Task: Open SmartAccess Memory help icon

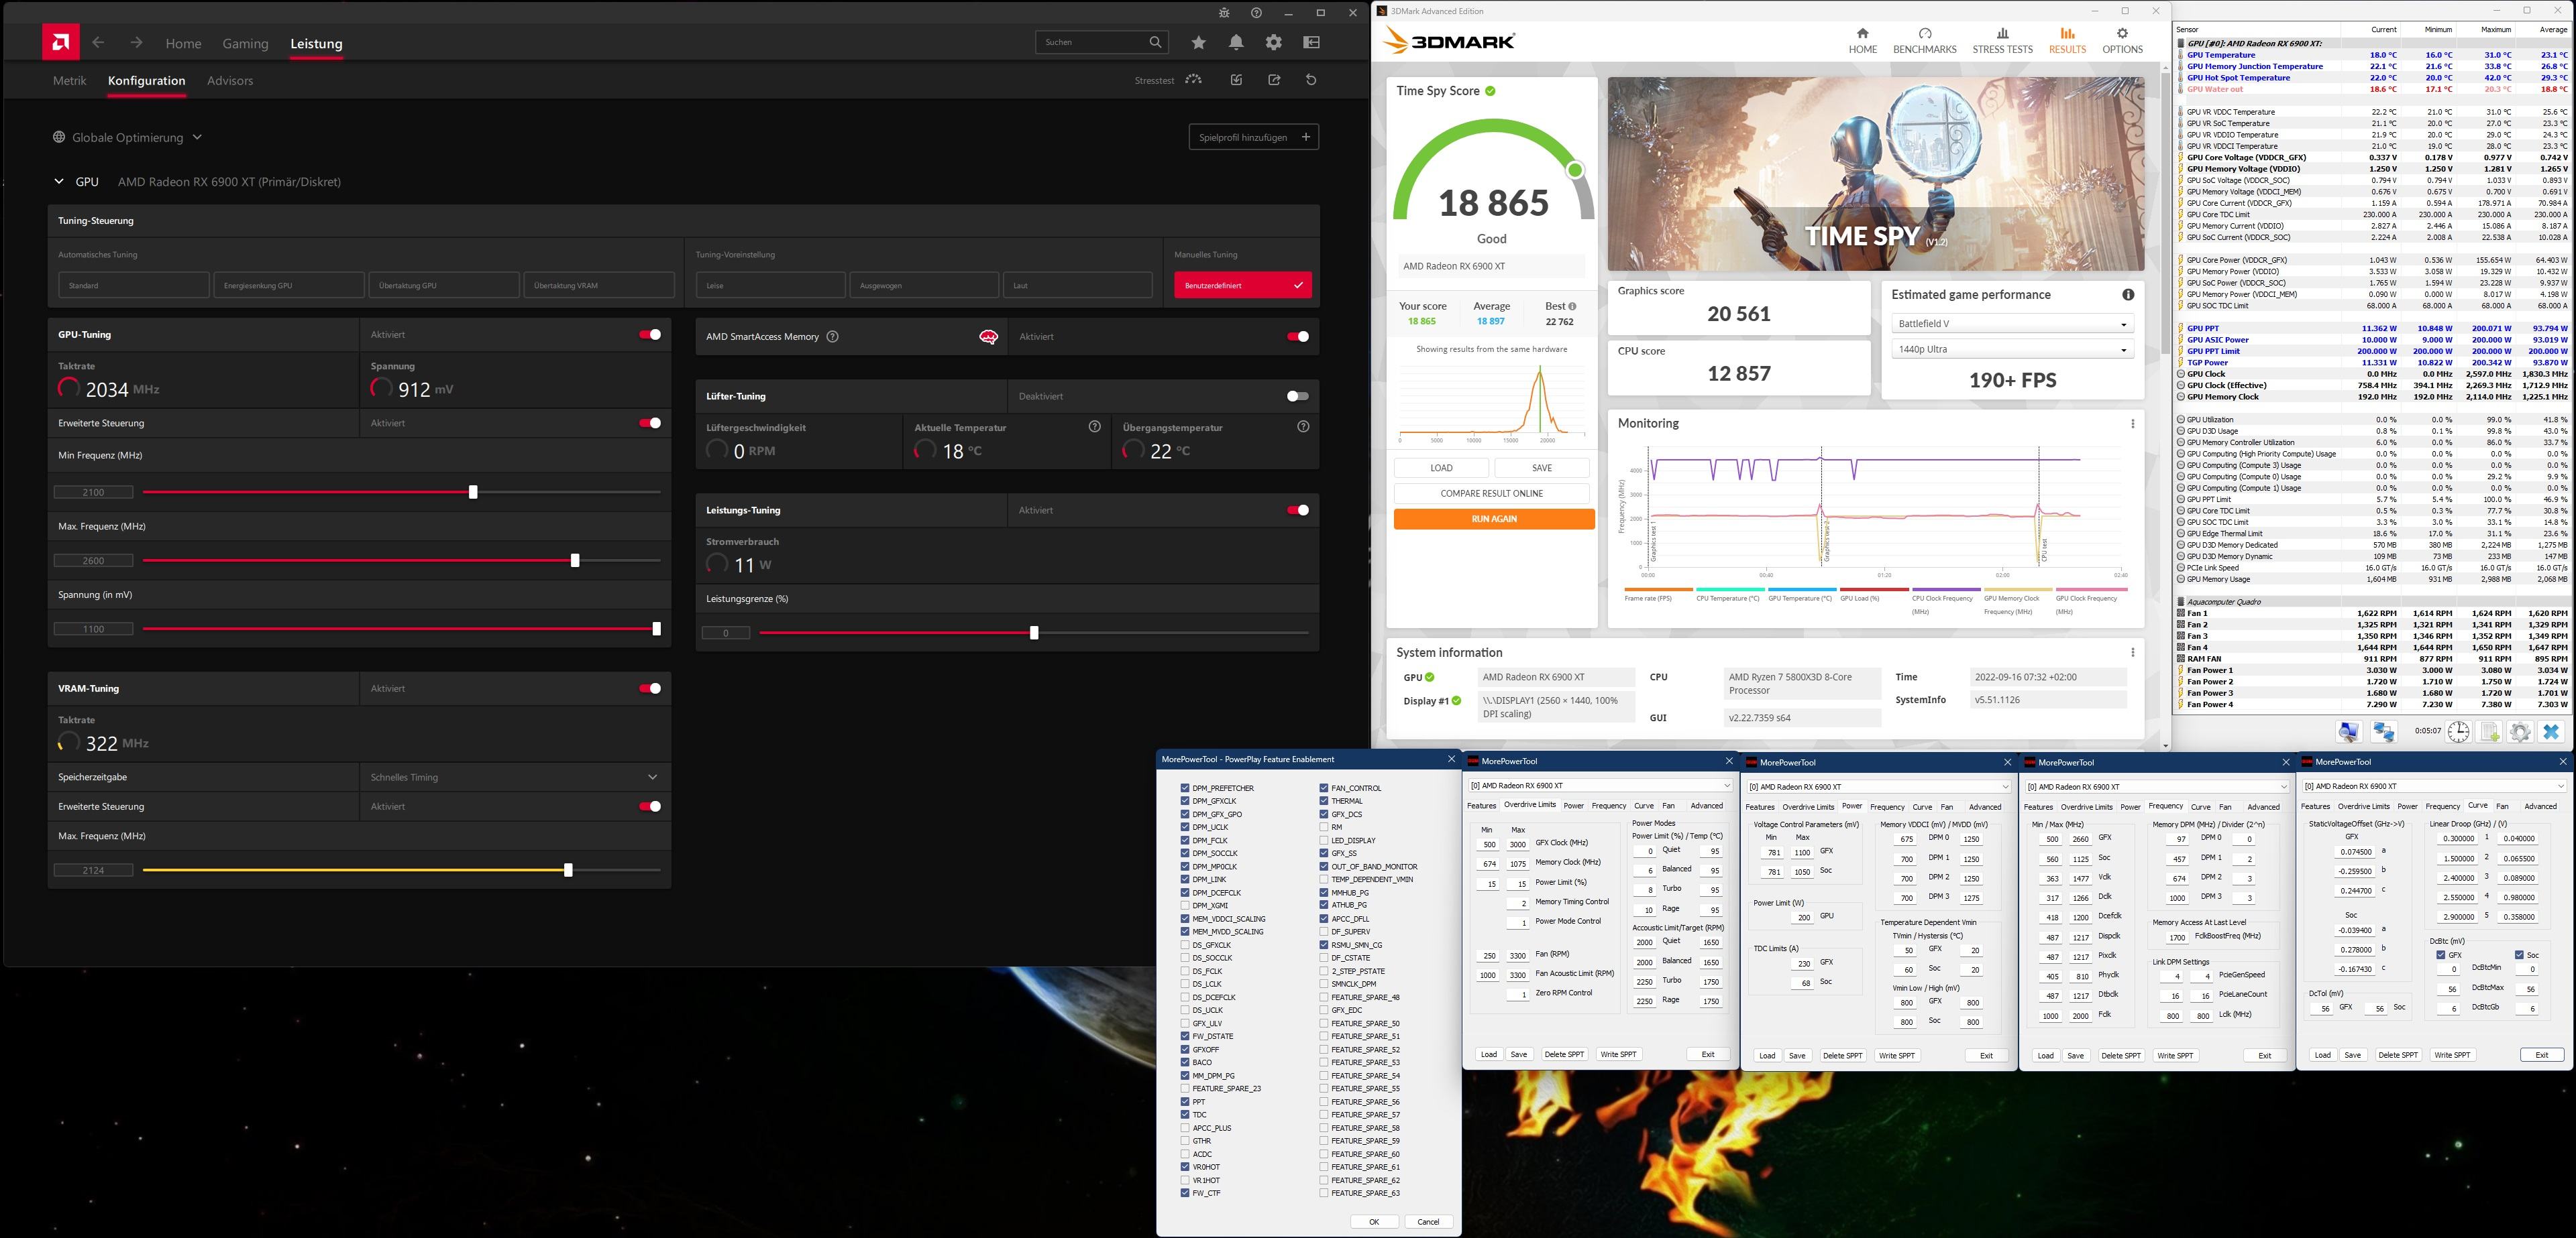Action: [833, 336]
